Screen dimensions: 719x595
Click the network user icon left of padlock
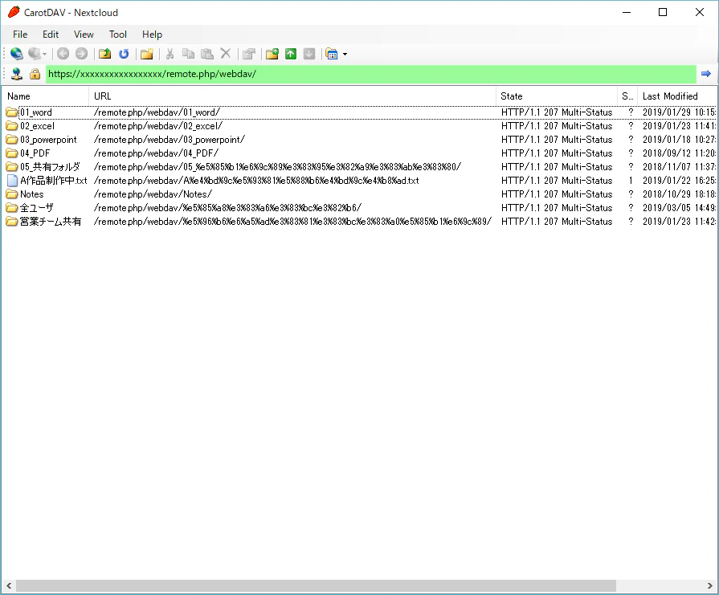point(17,74)
